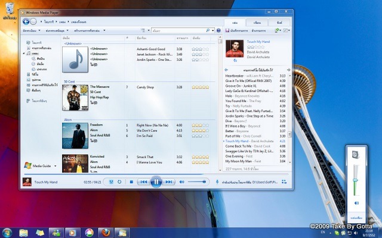Click the Touch My Hand title link
This screenshot has width=382, height=238.
[x=258, y=42]
